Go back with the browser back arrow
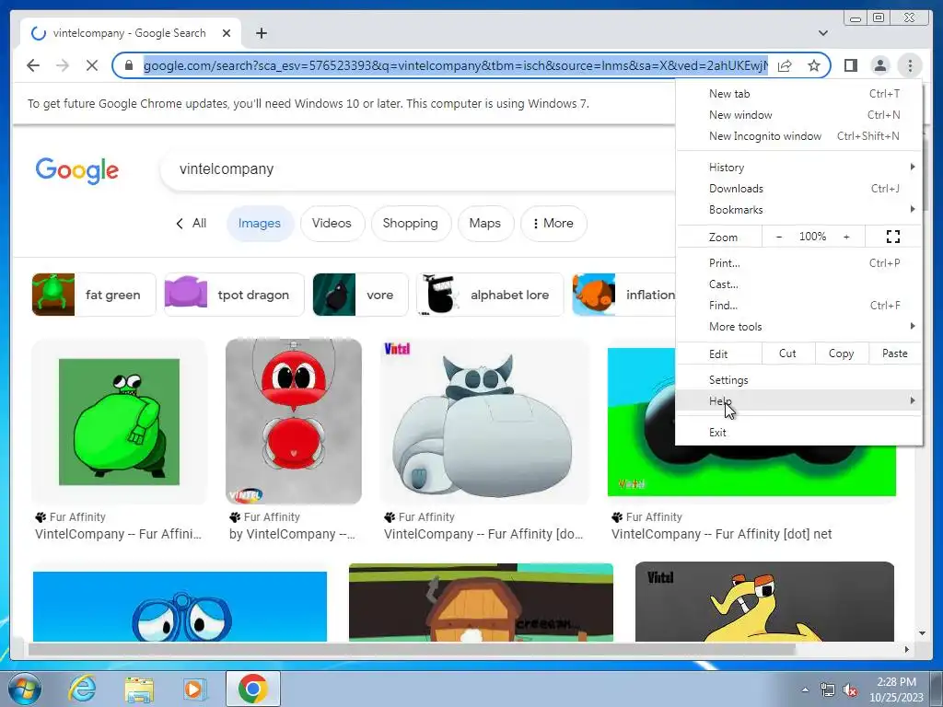 coord(33,65)
